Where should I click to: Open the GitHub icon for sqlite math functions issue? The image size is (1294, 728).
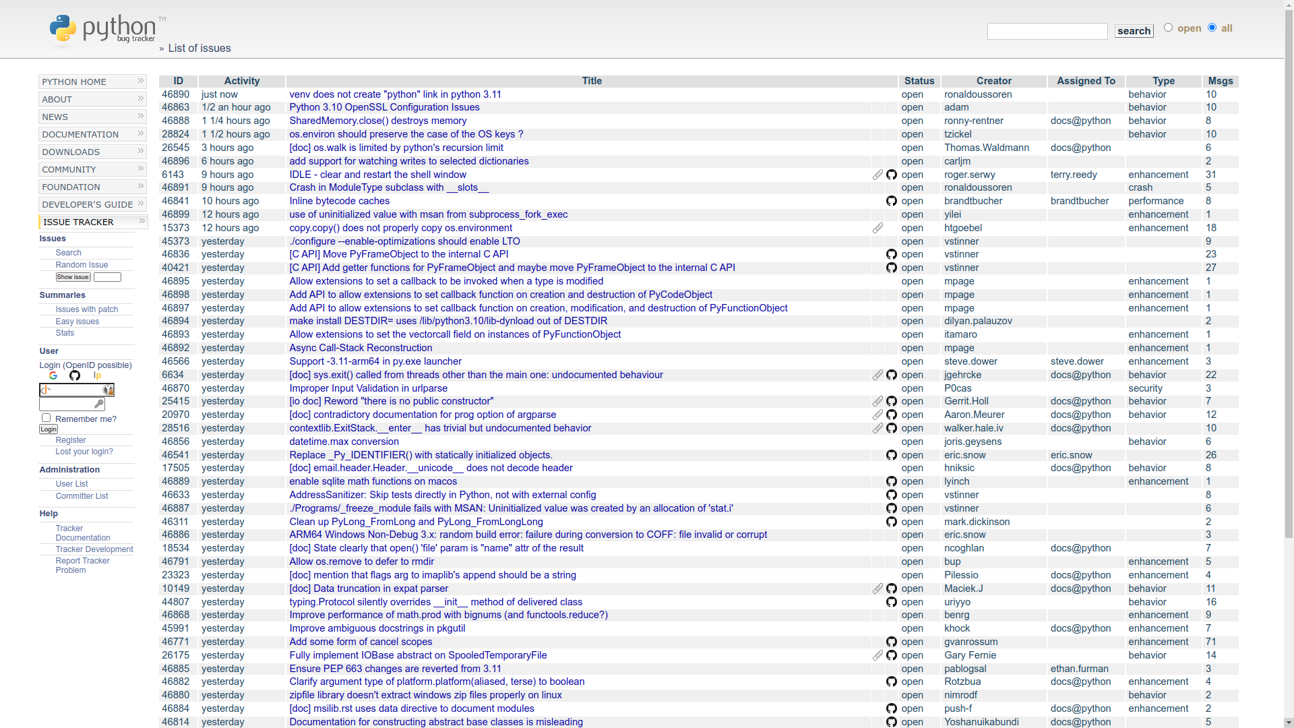click(892, 481)
